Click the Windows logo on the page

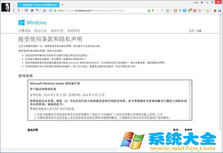click(x=32, y=23)
